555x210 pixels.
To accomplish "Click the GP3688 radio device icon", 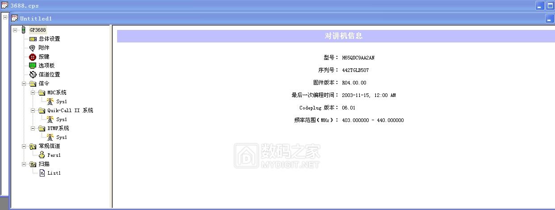I will click(x=24, y=30).
